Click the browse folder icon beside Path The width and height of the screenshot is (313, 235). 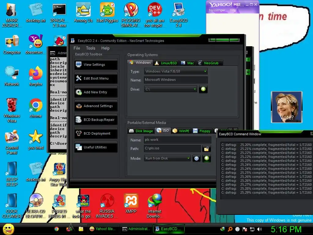(x=206, y=148)
